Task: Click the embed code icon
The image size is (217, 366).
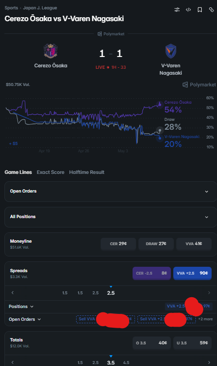Action: (x=189, y=9)
